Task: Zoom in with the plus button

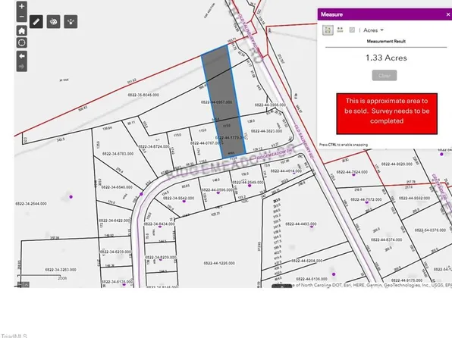Action: [x=22, y=6]
